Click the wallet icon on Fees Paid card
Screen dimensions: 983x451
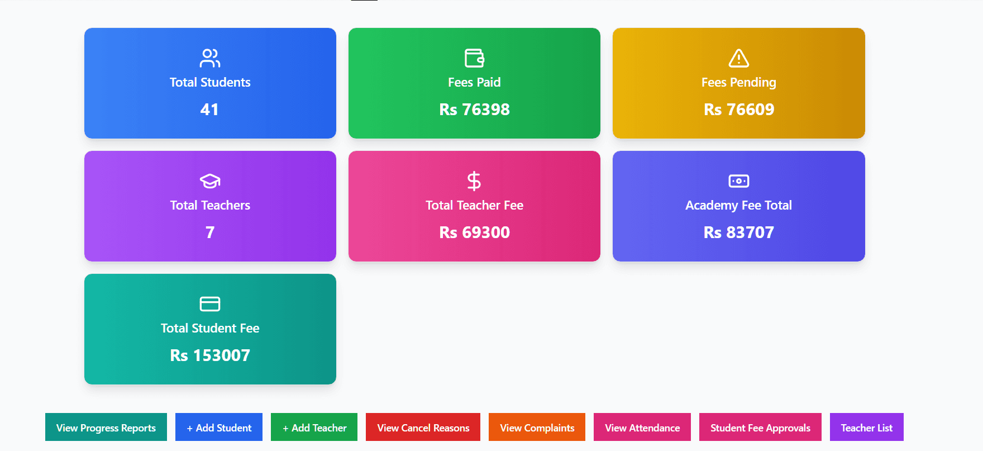(x=474, y=58)
